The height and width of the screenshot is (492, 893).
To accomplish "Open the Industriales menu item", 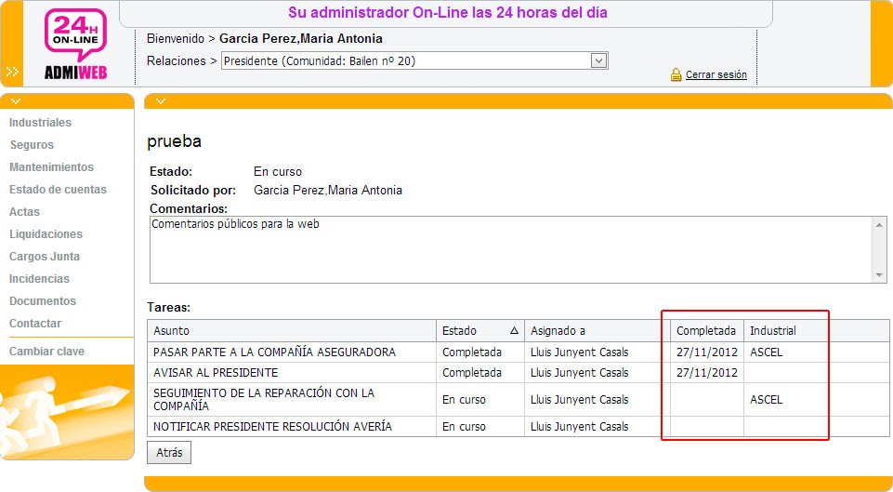I will coord(41,123).
